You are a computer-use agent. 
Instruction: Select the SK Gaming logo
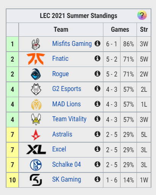pyautogui.click(x=36, y=180)
